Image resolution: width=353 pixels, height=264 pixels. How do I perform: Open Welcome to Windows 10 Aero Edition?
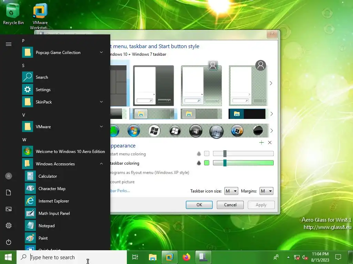pos(63,152)
